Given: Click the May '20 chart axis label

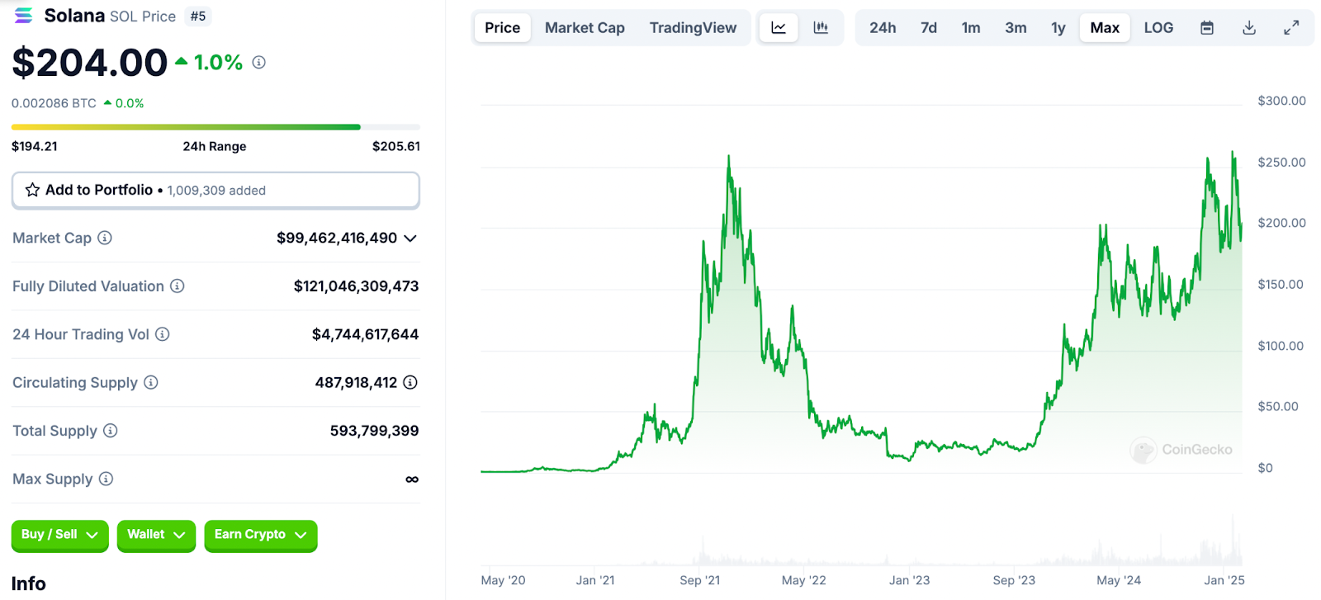Looking at the screenshot, I should coord(503,580).
